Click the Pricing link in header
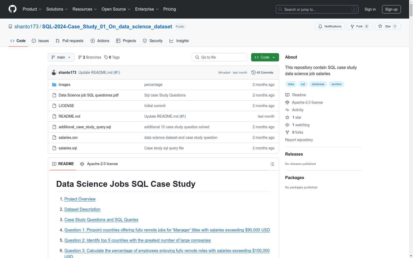413x258 pixels. (170, 9)
